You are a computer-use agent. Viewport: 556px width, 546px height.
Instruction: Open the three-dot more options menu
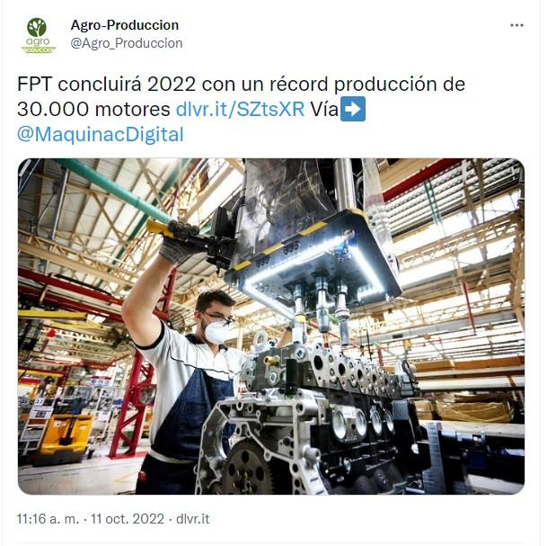[516, 25]
